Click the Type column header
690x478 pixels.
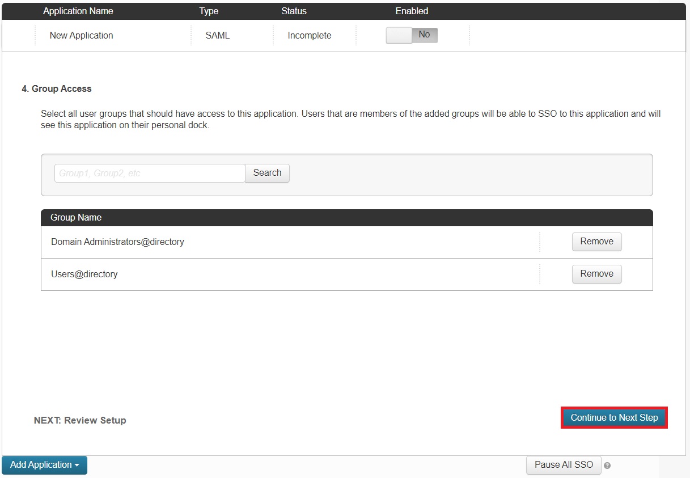(208, 11)
